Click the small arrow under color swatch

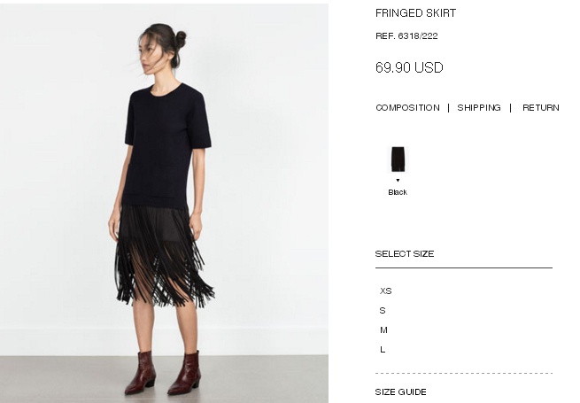coord(398,180)
